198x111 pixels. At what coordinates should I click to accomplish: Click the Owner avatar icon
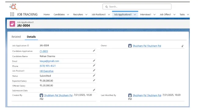[130, 46]
